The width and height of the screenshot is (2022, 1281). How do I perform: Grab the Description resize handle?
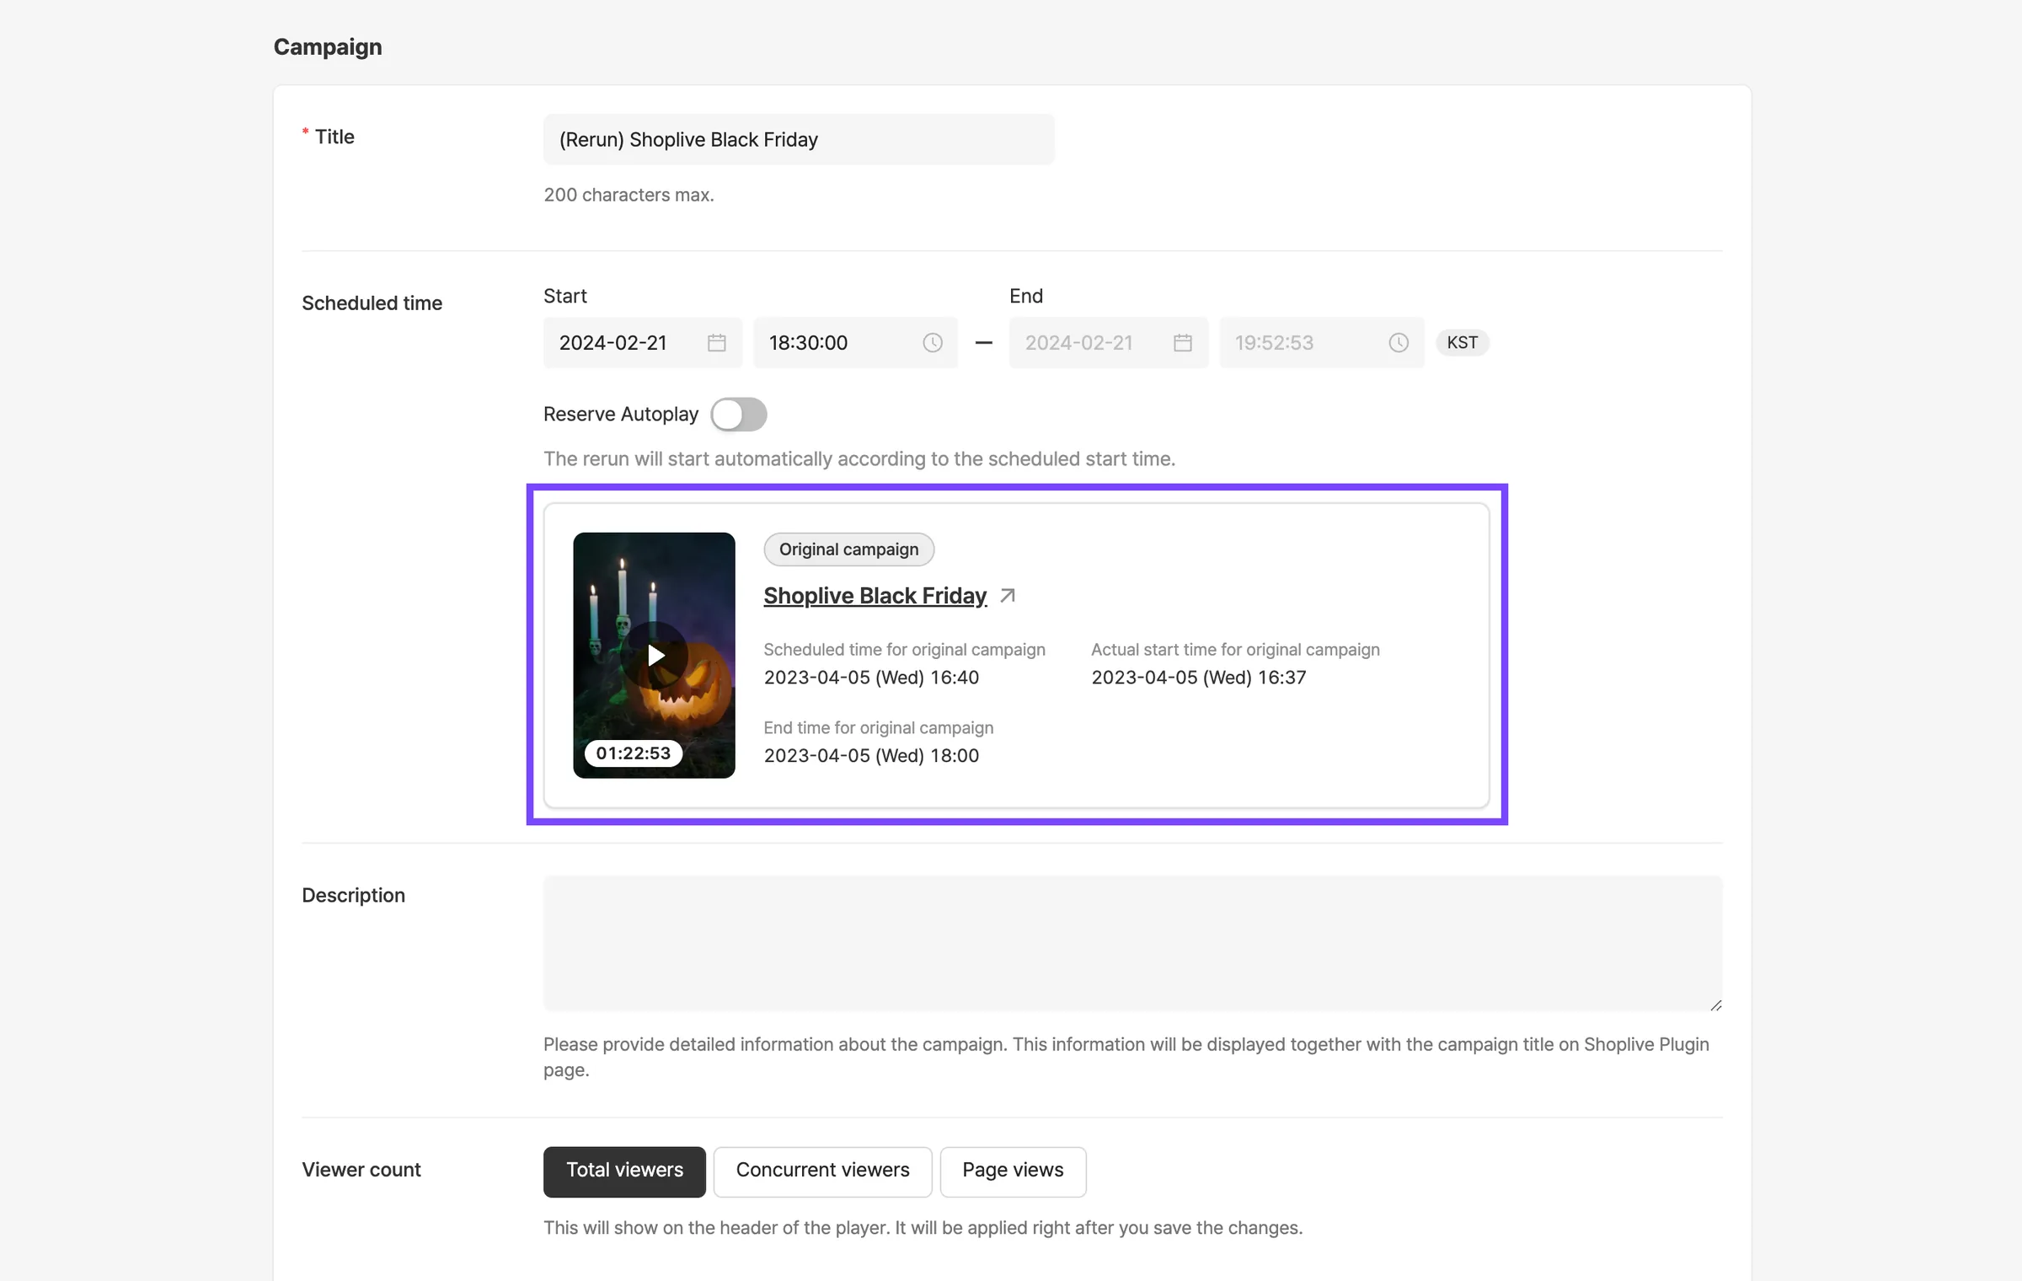[1715, 1005]
